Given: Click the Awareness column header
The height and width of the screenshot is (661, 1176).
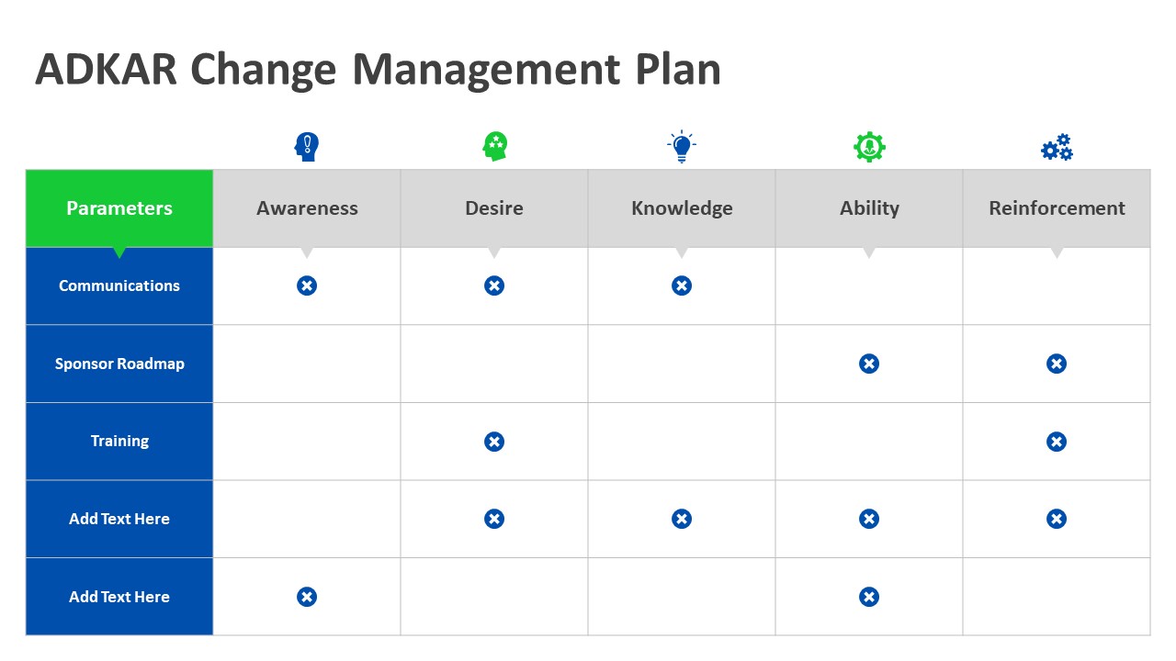Looking at the screenshot, I should (307, 208).
